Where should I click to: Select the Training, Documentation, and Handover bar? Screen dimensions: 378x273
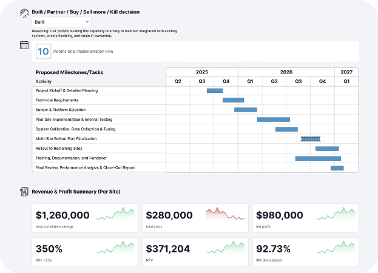(318, 158)
